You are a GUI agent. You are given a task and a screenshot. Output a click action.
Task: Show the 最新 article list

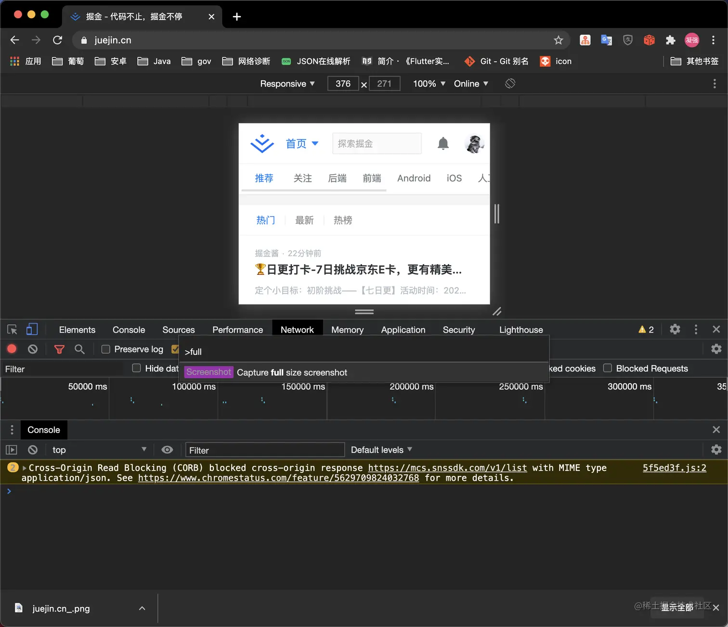(304, 220)
